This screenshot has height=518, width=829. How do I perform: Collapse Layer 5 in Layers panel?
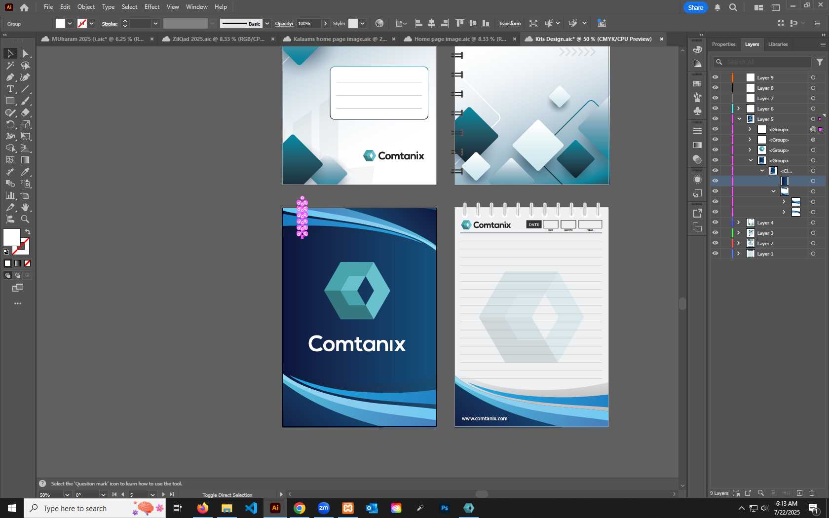point(739,119)
